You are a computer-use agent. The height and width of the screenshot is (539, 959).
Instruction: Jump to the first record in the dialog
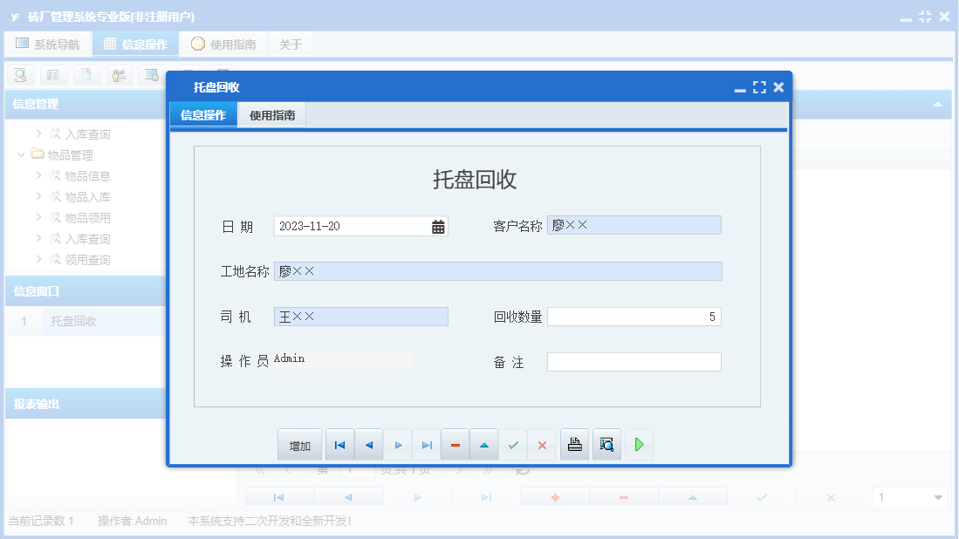(x=339, y=444)
